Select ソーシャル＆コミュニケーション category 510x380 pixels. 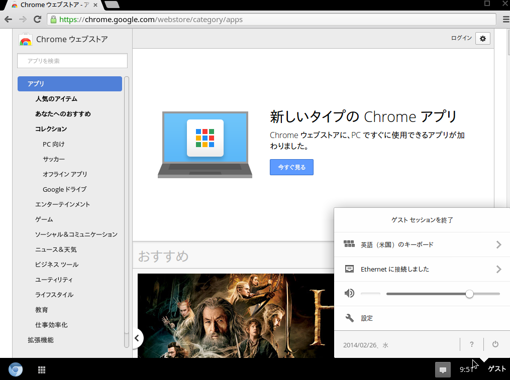click(x=76, y=234)
